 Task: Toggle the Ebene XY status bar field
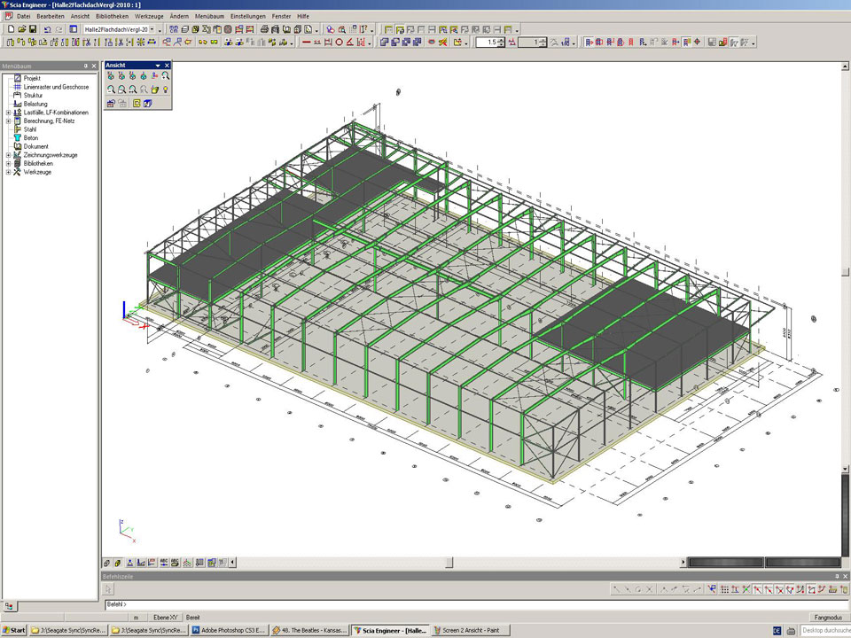166,617
